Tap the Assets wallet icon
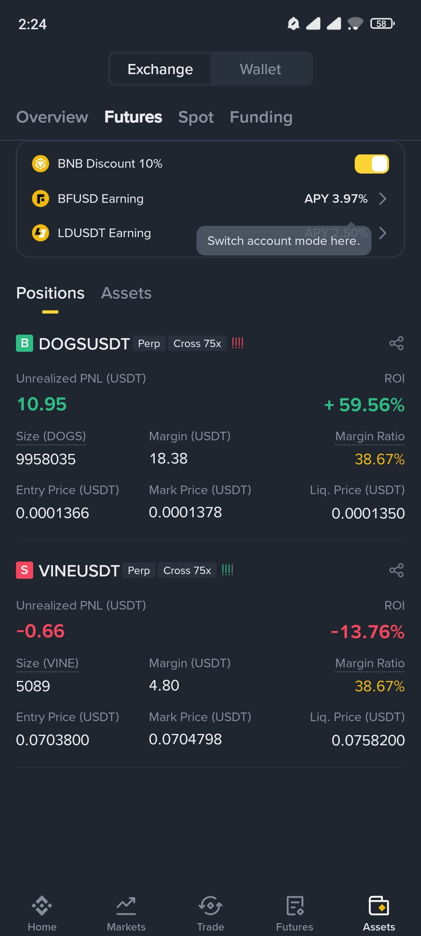The height and width of the screenshot is (936, 421). tap(379, 905)
